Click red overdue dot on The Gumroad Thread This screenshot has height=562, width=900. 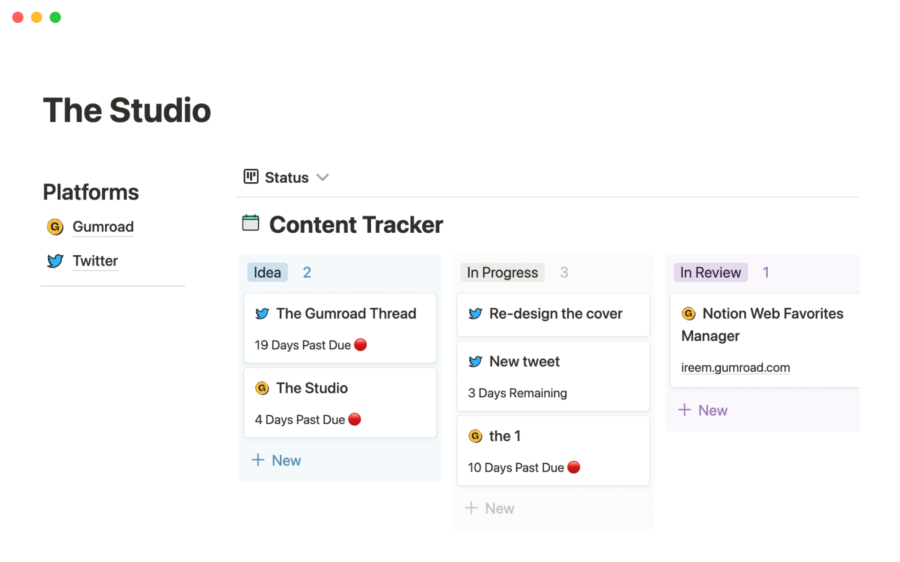click(x=360, y=345)
